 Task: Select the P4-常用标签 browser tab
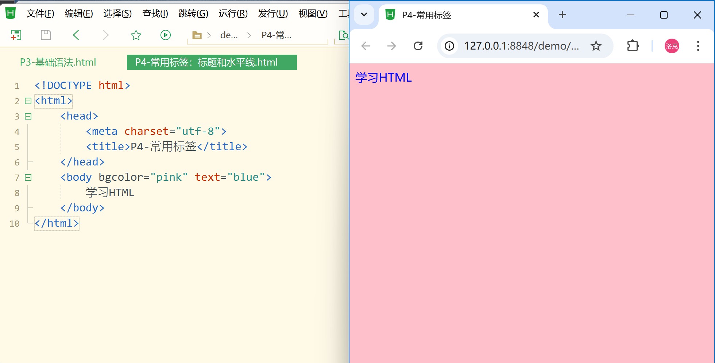pyautogui.click(x=463, y=15)
